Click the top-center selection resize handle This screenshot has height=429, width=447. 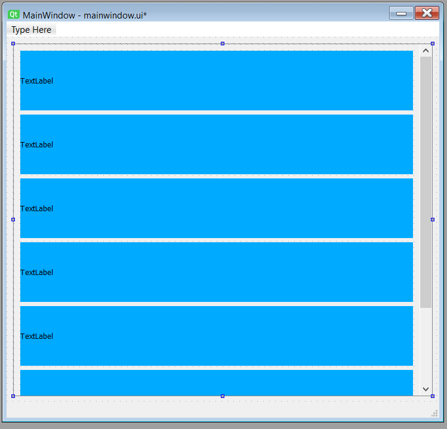[223, 44]
